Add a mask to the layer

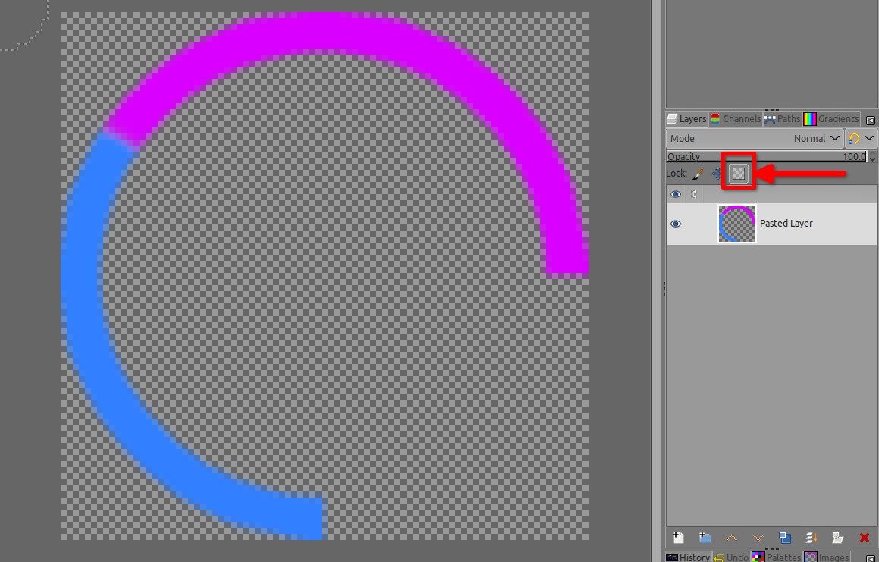(837, 538)
